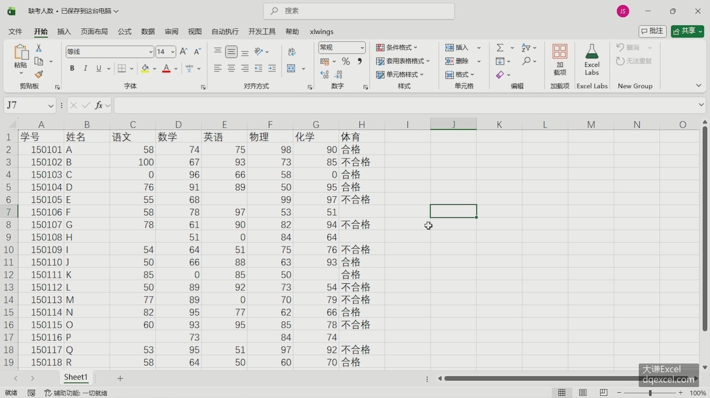Click the search box at top
The image size is (710, 398).
point(359,11)
